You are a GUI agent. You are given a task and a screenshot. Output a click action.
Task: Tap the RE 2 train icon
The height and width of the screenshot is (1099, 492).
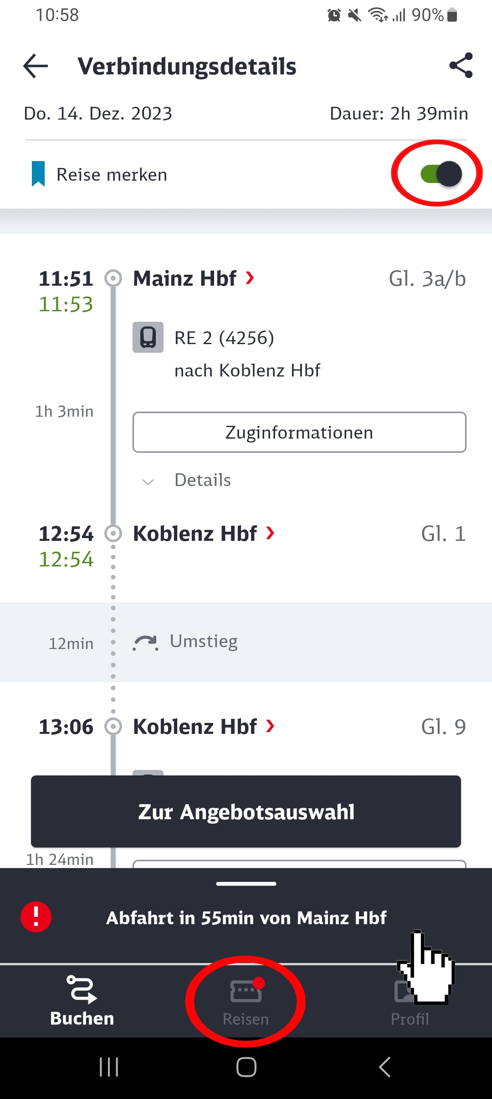(x=148, y=337)
